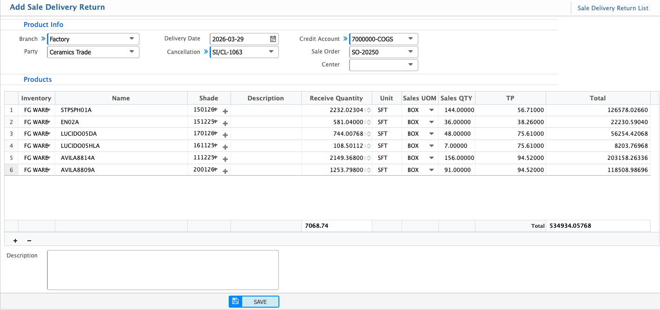660x310 pixels.
Task: Adjust the Receive Quantity stepper for EN02A
Action: [368, 122]
